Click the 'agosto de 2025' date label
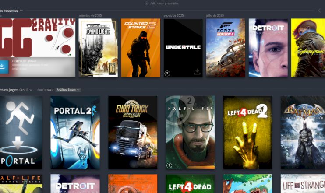 [x=173, y=15]
